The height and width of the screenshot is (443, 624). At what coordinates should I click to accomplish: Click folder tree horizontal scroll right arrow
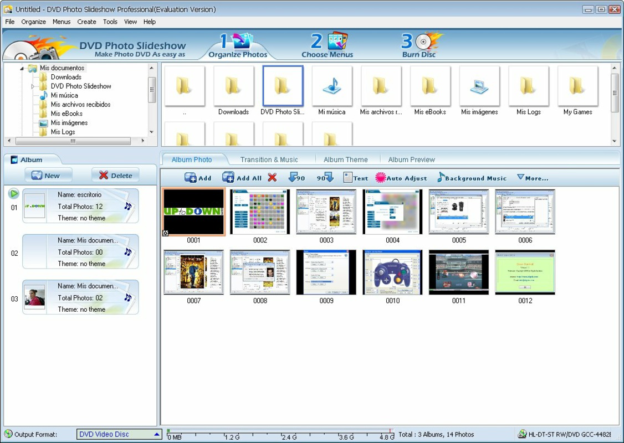point(142,141)
